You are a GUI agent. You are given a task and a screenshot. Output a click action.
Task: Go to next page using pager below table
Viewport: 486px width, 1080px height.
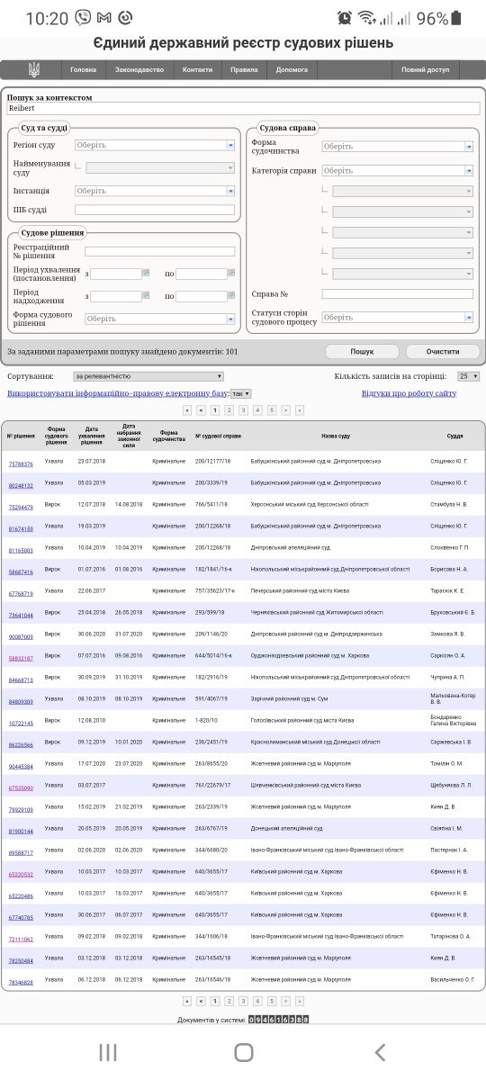tap(285, 1000)
